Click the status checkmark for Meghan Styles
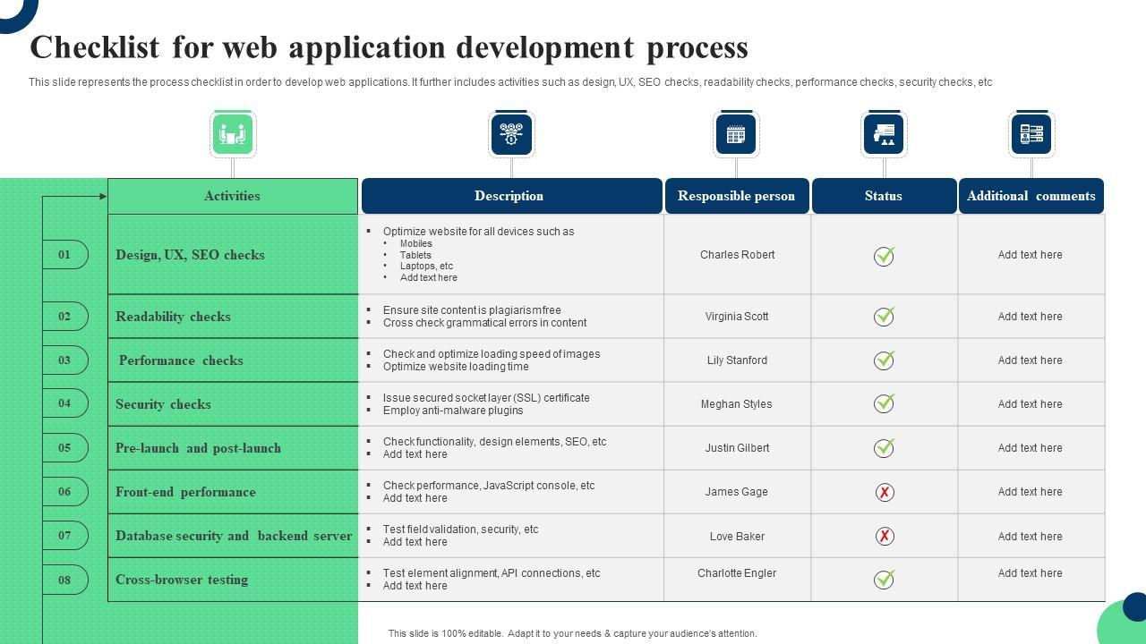The image size is (1146, 644). [x=885, y=403]
